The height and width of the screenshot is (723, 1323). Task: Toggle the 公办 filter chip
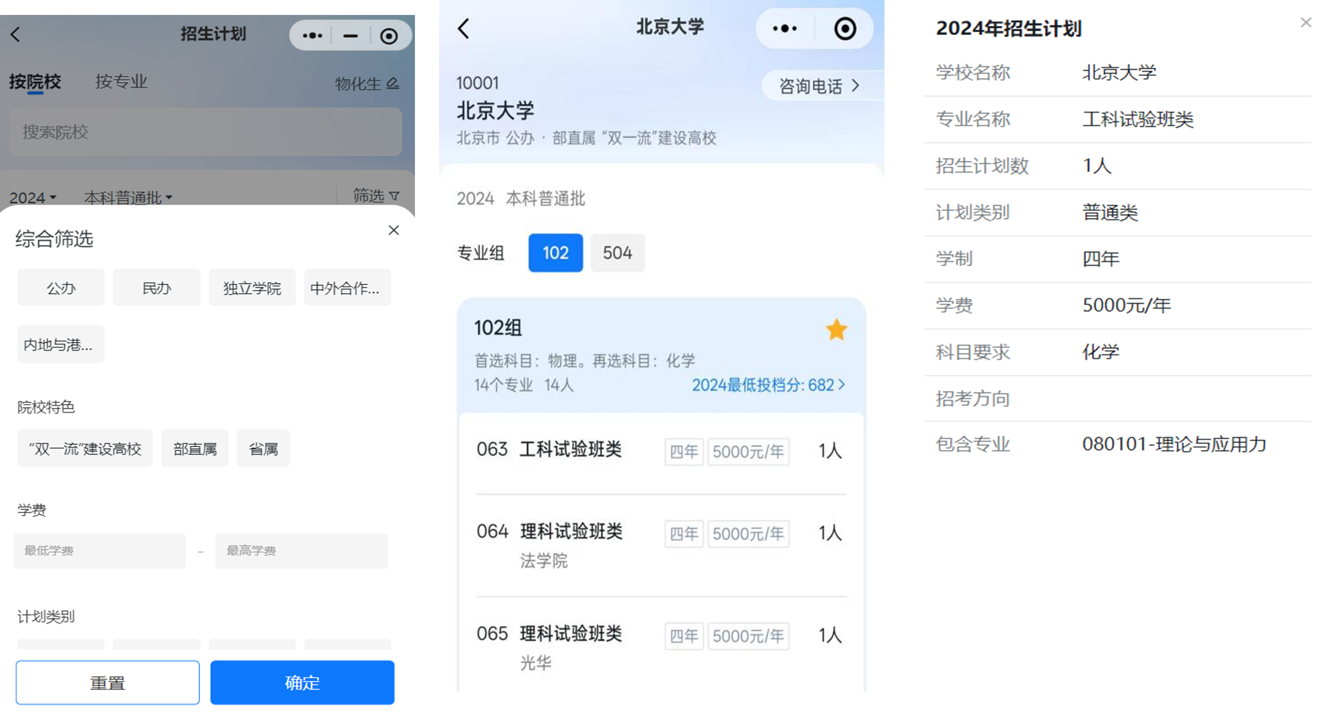coord(61,288)
